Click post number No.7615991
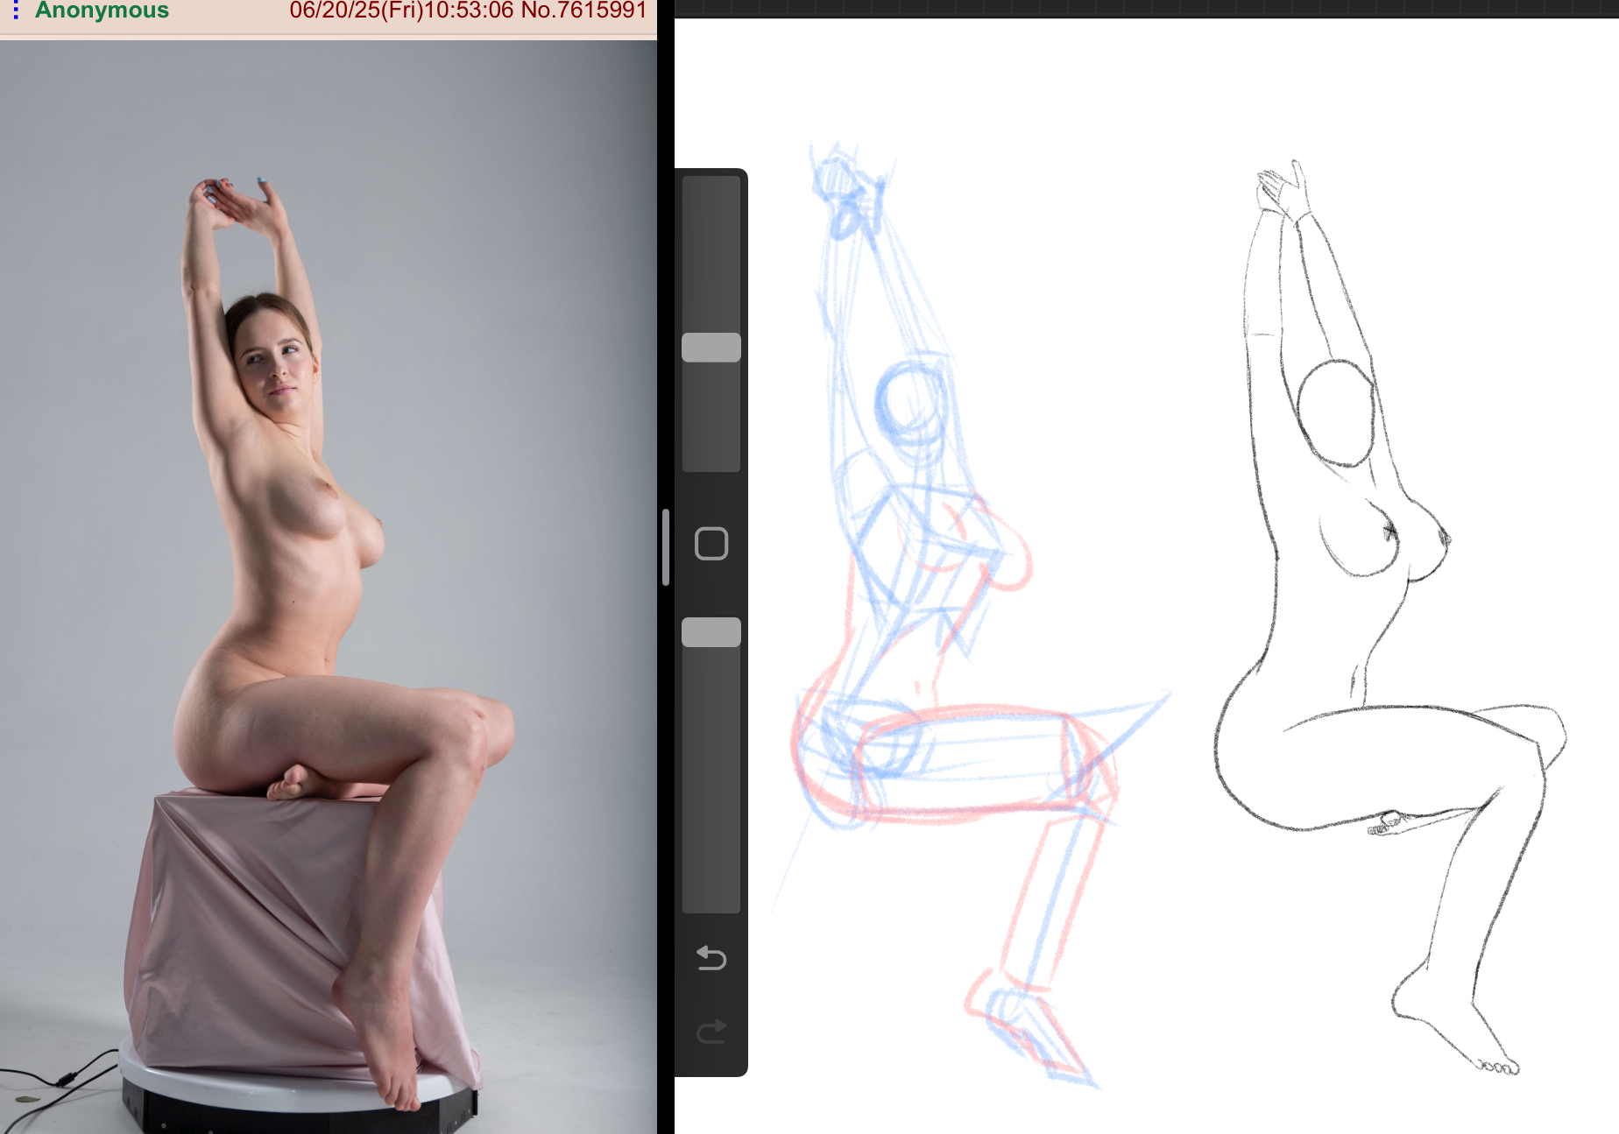Viewport: 1619px width, 1134px height. click(583, 11)
